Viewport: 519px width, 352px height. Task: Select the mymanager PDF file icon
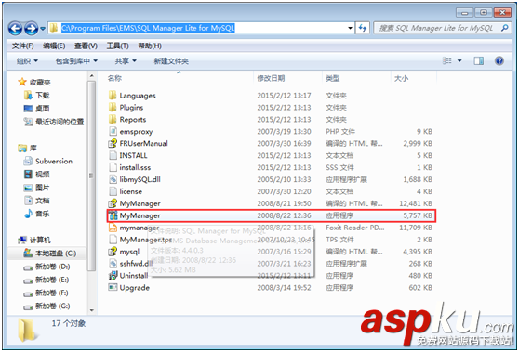tap(113, 228)
